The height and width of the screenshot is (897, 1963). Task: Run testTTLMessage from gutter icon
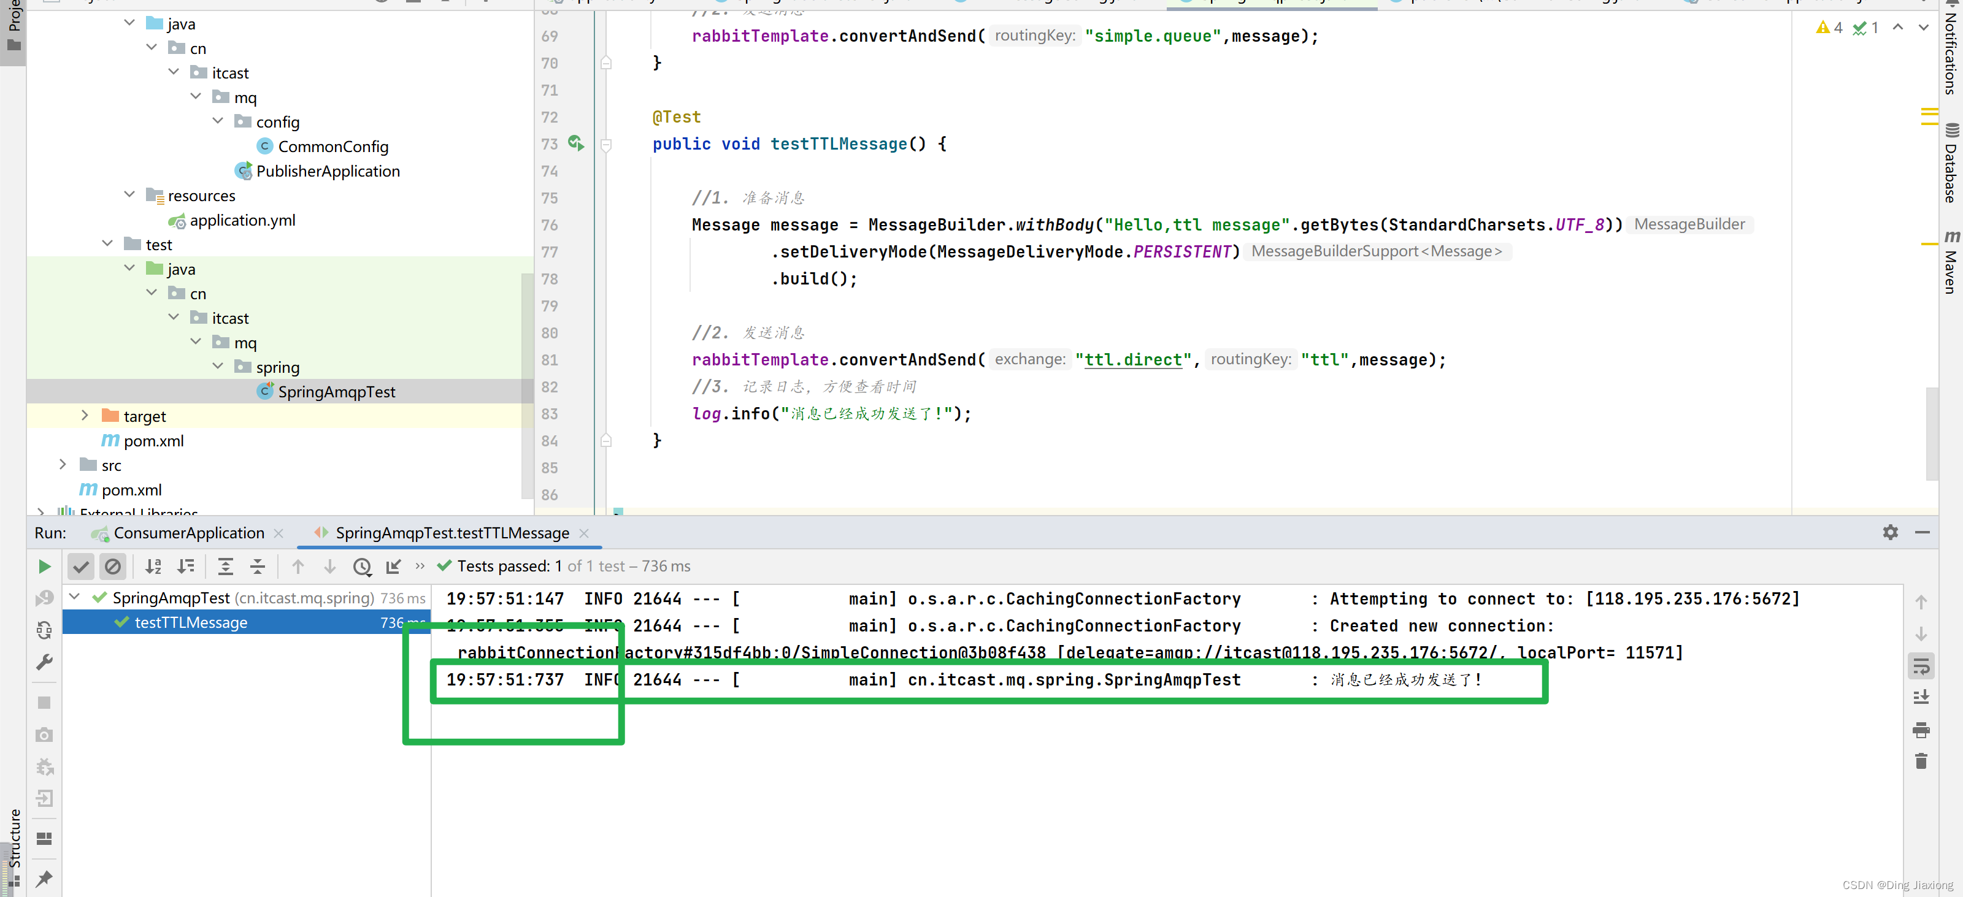(x=576, y=143)
